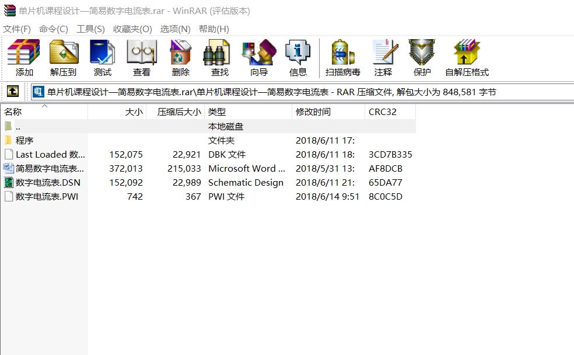
Task: Sort files by 修改时间 column header
Action: pos(328,112)
